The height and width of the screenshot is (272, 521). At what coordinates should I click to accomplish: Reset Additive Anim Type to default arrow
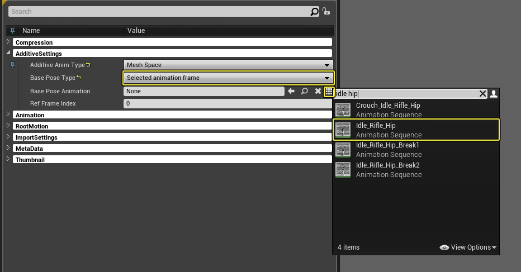point(88,65)
